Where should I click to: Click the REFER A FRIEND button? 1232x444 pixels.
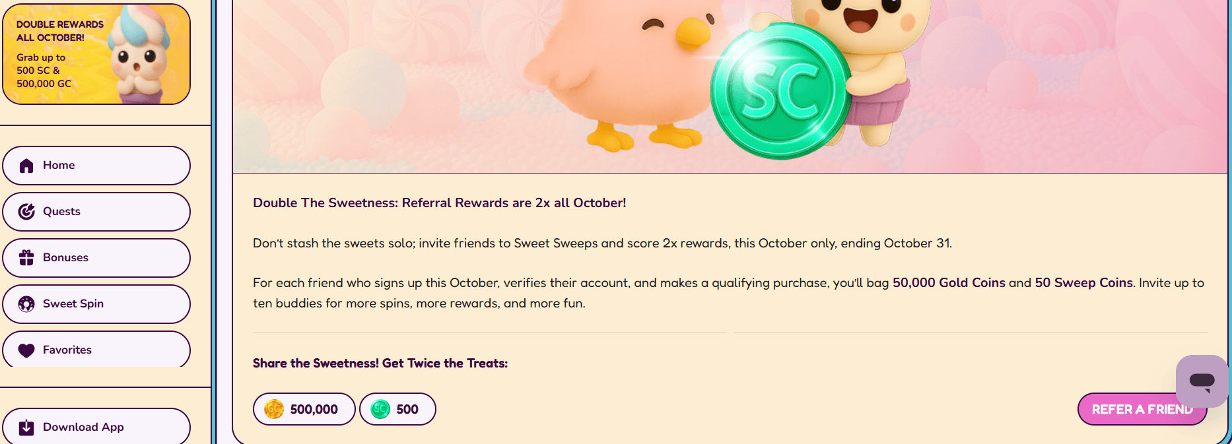[x=1142, y=409]
